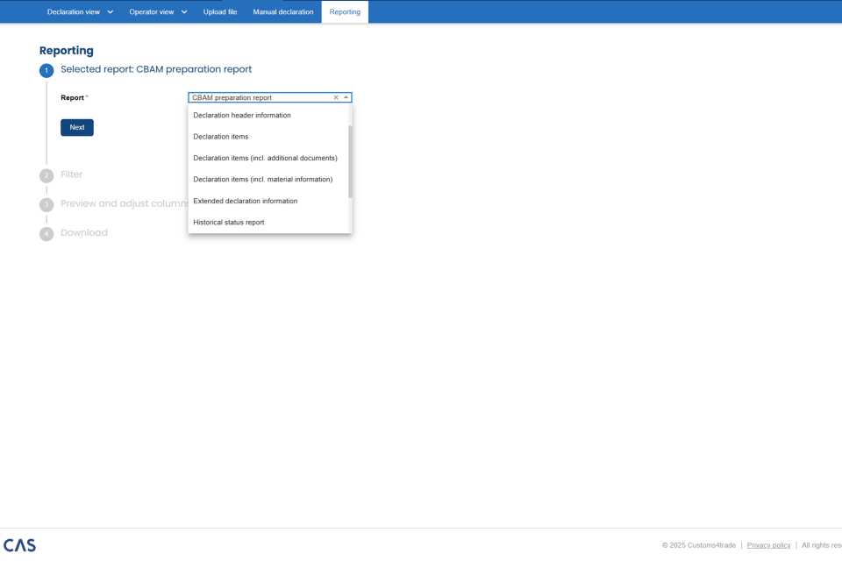Select Extended declaration information option
The image size is (842, 561).
tap(246, 202)
